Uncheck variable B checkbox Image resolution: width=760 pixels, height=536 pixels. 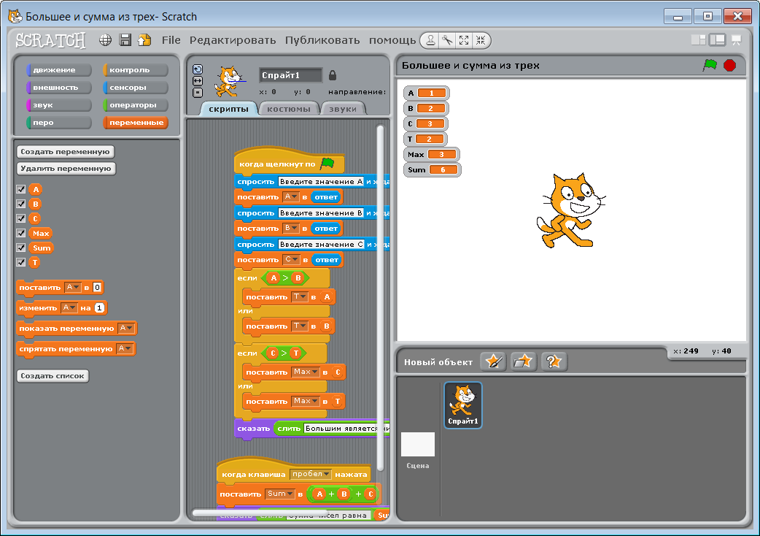21,204
